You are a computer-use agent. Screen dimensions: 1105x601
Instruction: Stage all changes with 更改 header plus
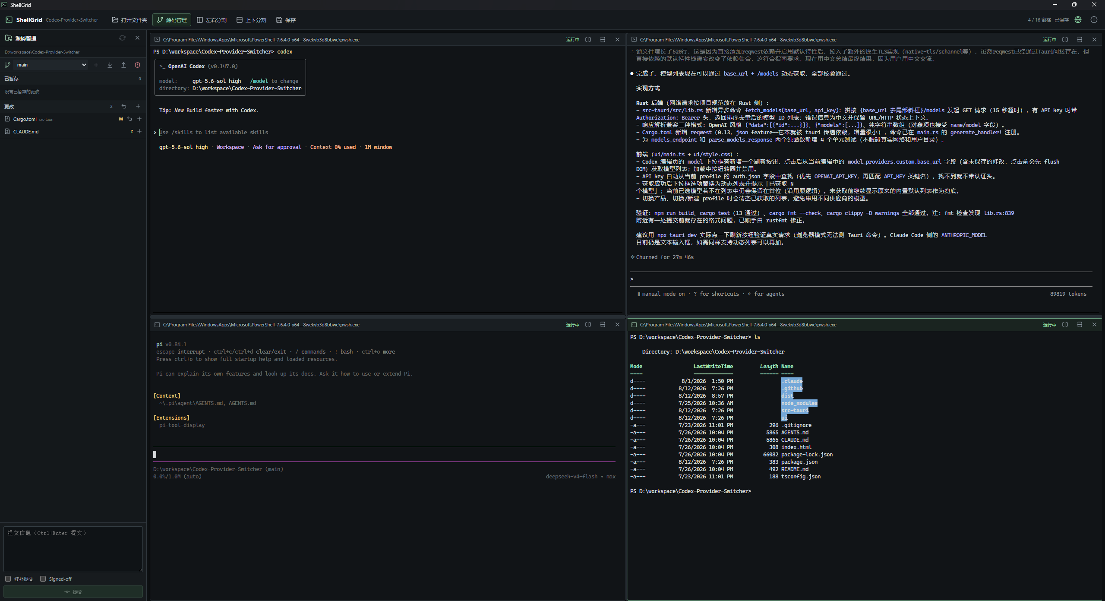click(x=138, y=106)
